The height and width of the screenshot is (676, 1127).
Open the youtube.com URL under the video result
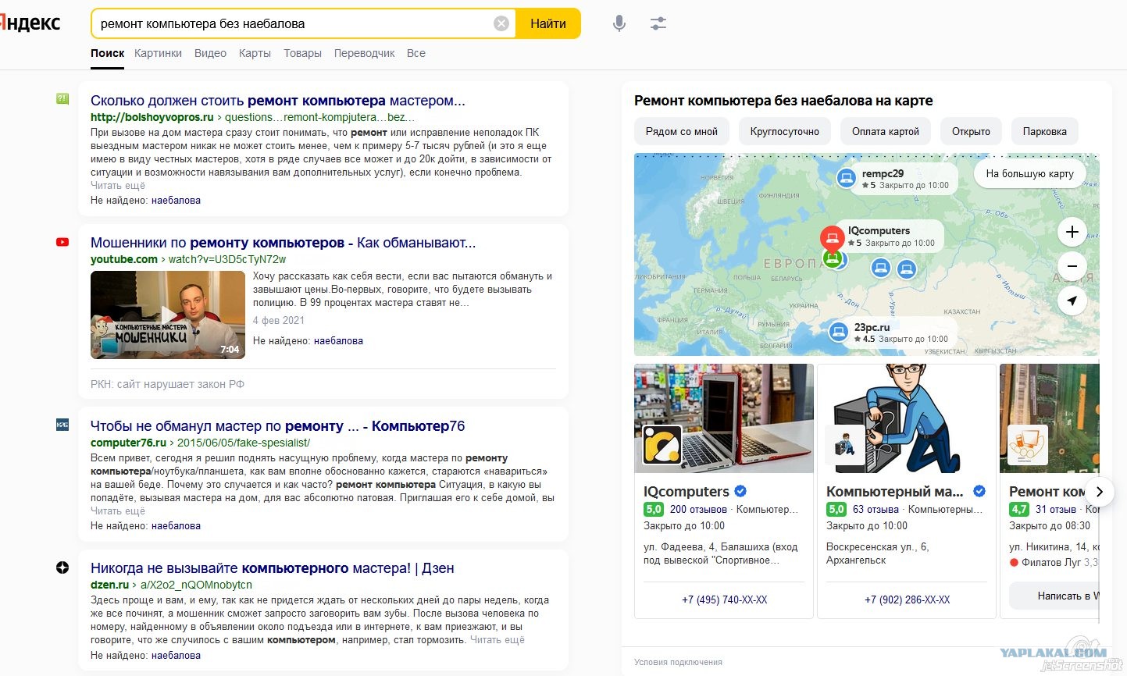(x=124, y=259)
